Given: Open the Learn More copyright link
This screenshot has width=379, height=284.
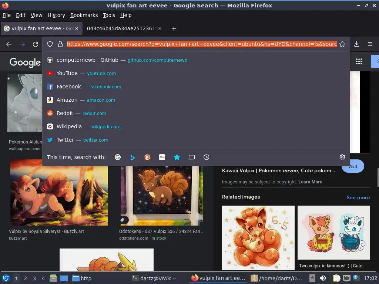Looking at the screenshot, I should click(x=310, y=182).
